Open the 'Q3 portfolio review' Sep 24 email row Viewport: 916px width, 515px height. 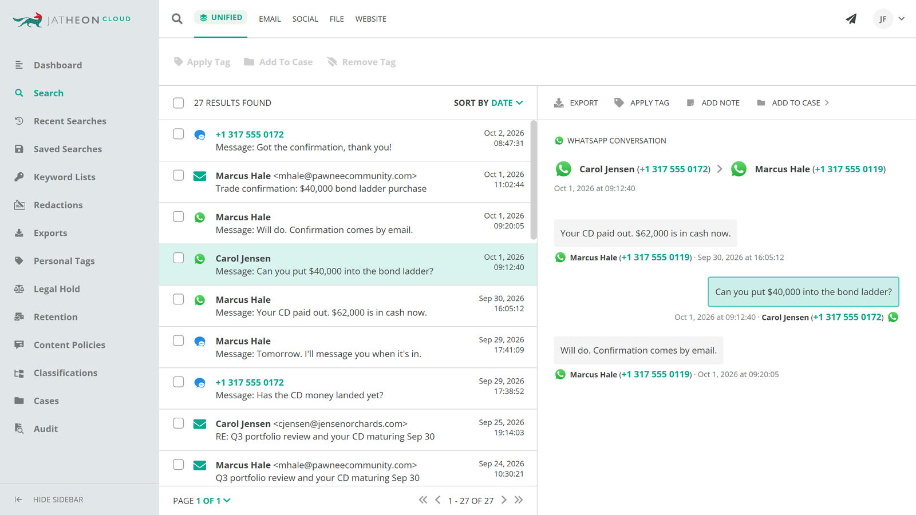point(348,468)
